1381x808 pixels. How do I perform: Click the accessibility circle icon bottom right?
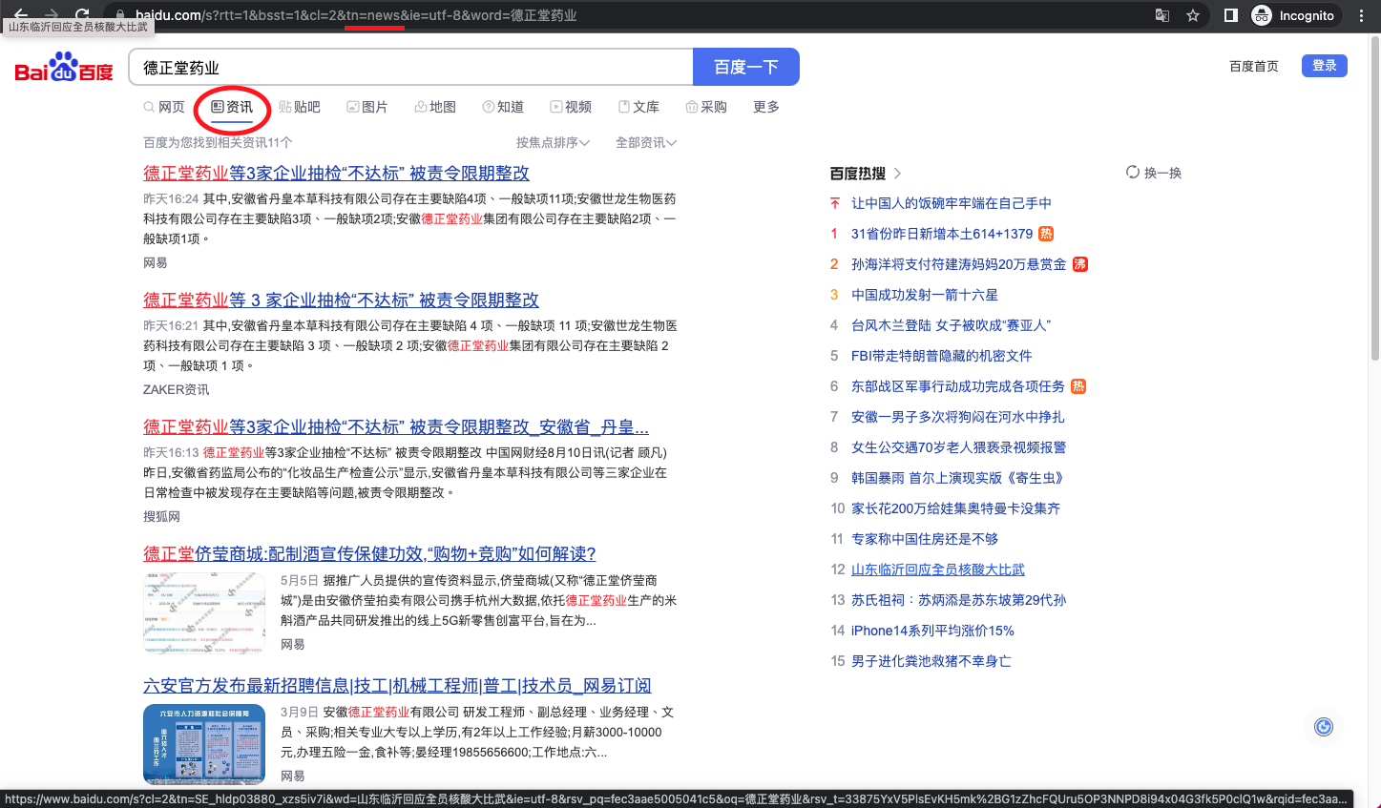pos(1324,727)
